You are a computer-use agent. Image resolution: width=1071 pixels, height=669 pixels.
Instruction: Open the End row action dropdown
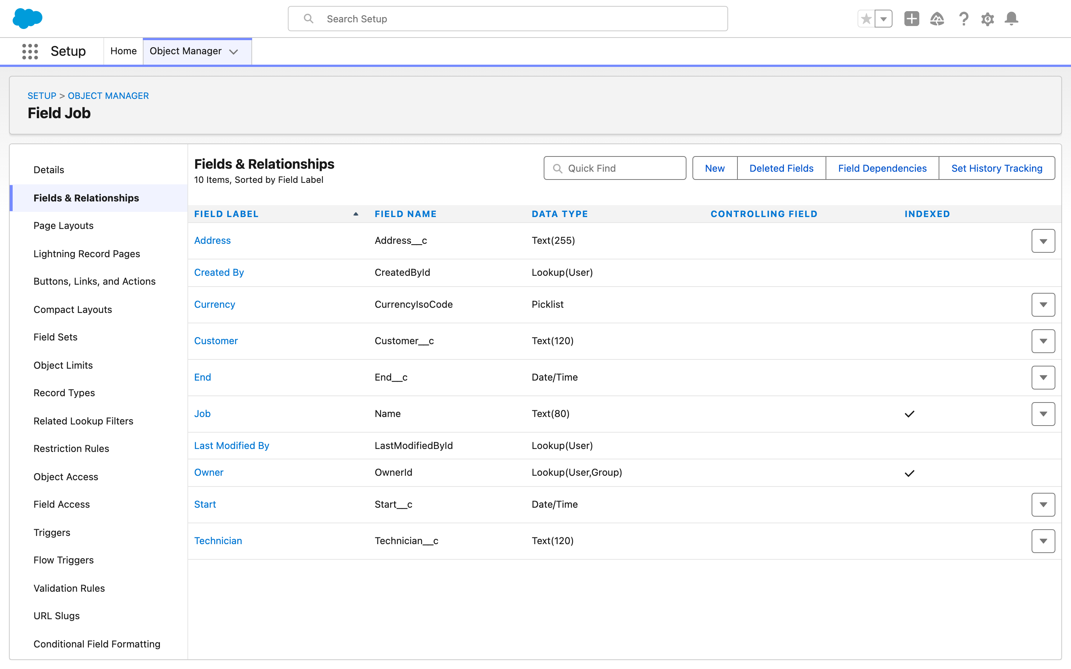(x=1043, y=377)
